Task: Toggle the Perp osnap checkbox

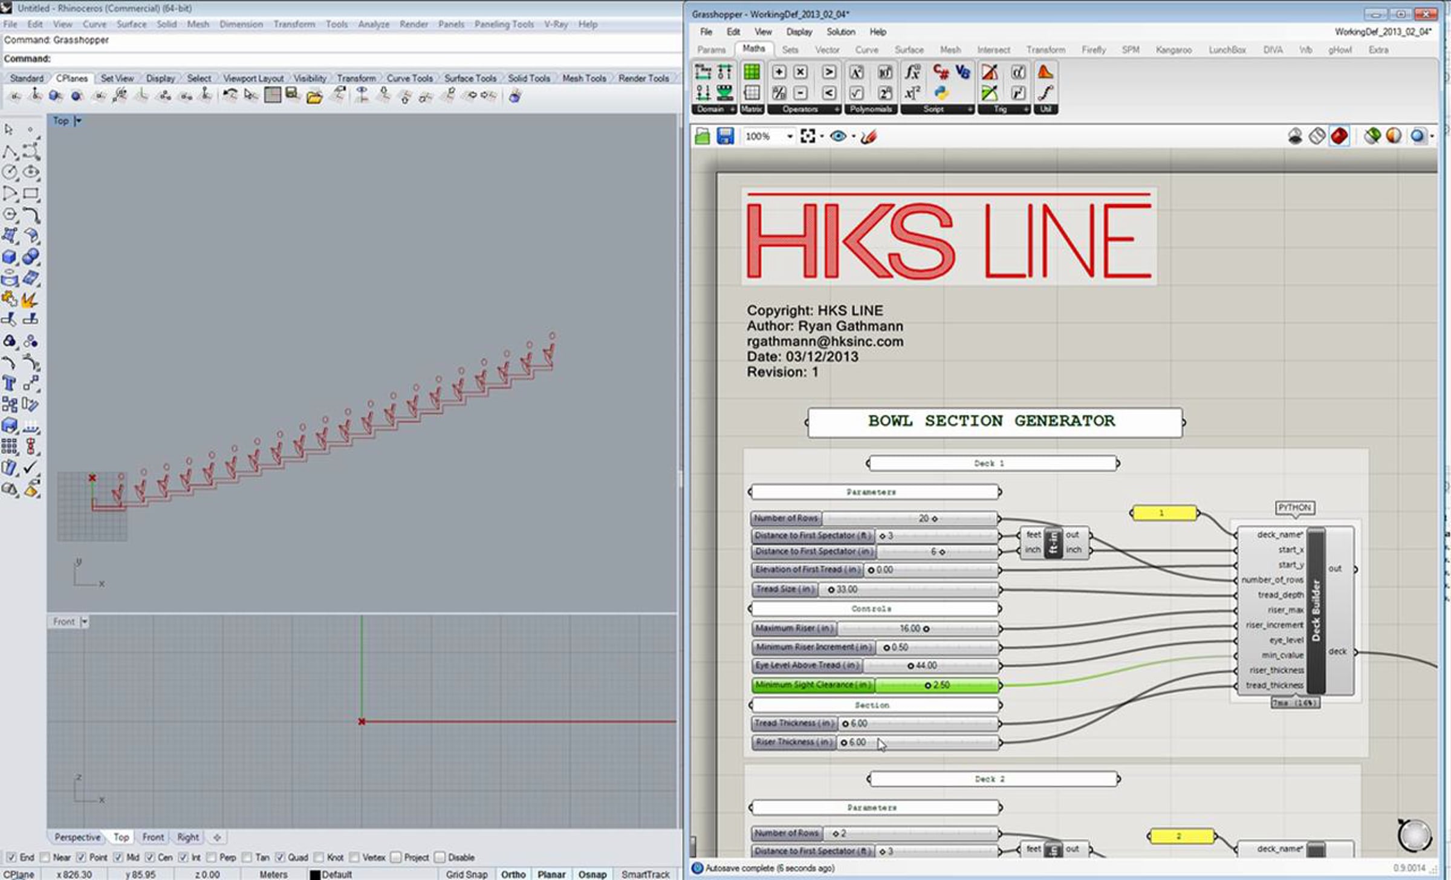Action: click(211, 857)
